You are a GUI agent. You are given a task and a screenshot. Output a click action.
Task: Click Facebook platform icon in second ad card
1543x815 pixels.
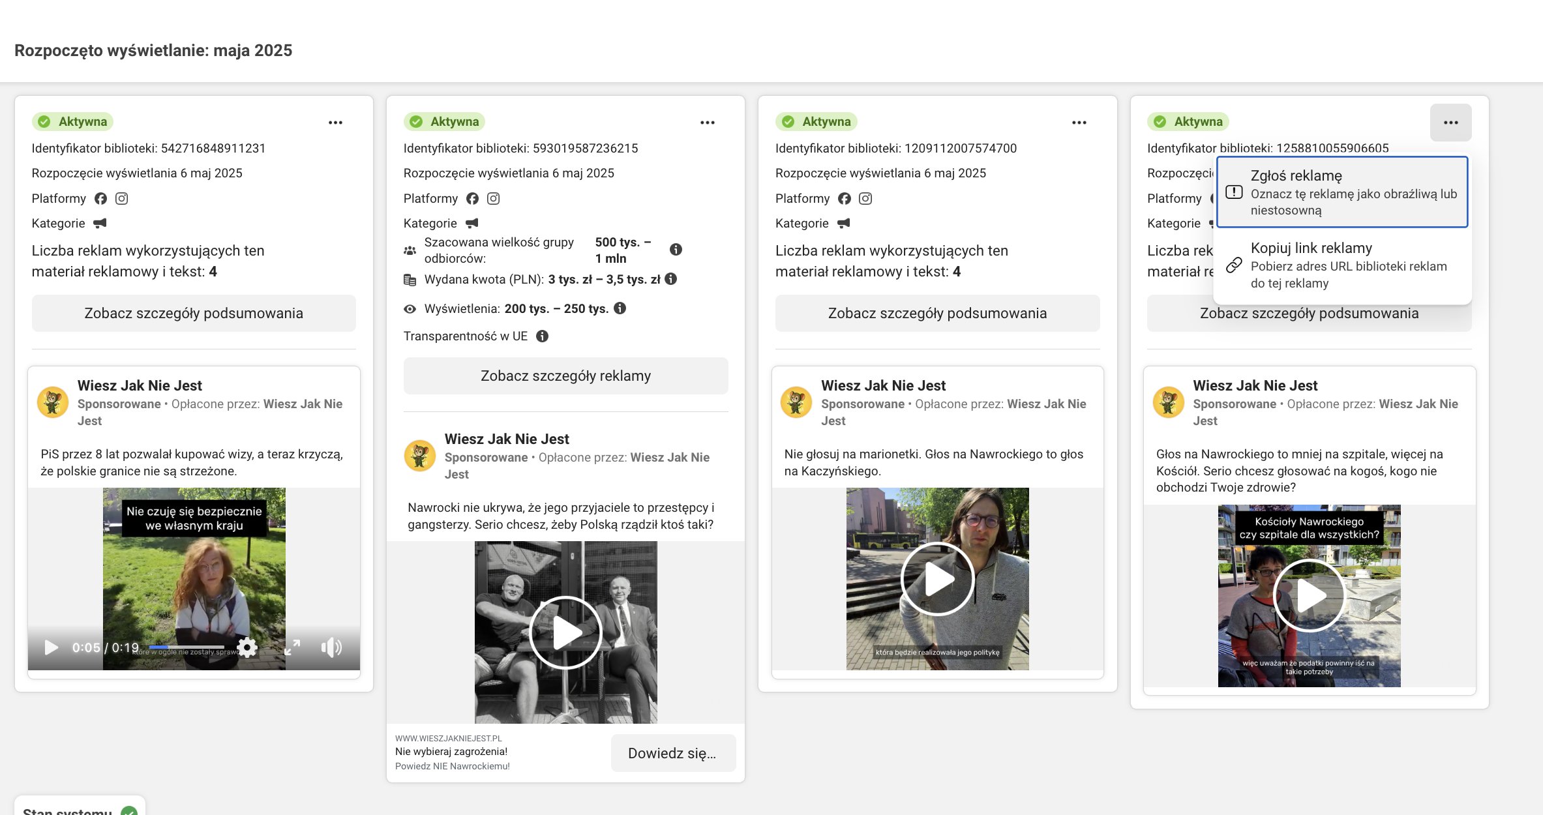tap(472, 198)
